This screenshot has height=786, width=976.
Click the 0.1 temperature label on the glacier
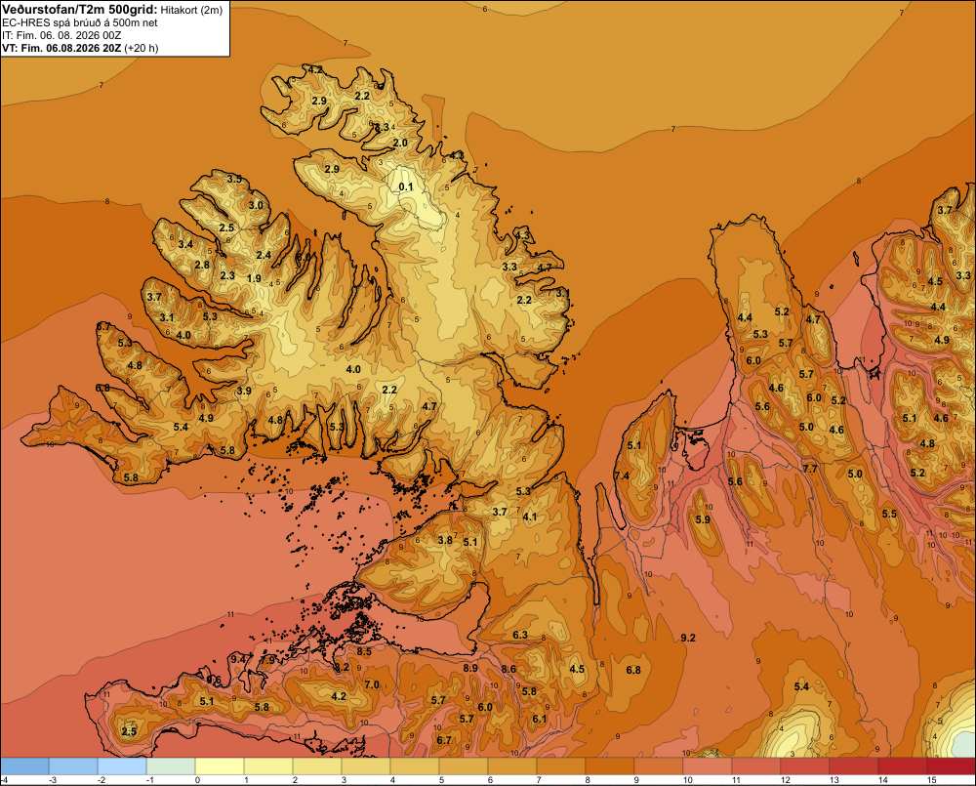coord(406,186)
